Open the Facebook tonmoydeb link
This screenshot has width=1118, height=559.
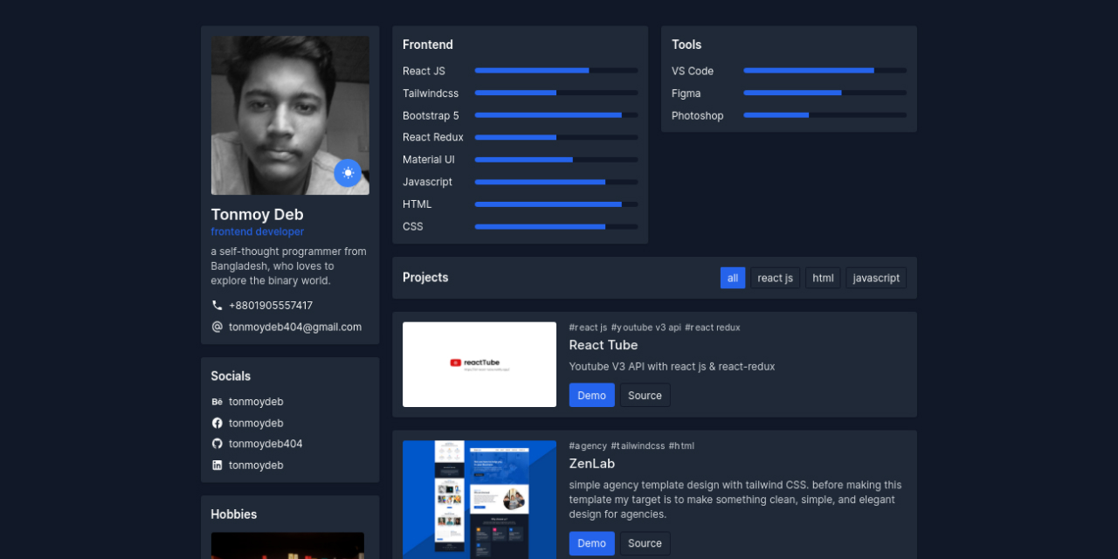click(256, 423)
